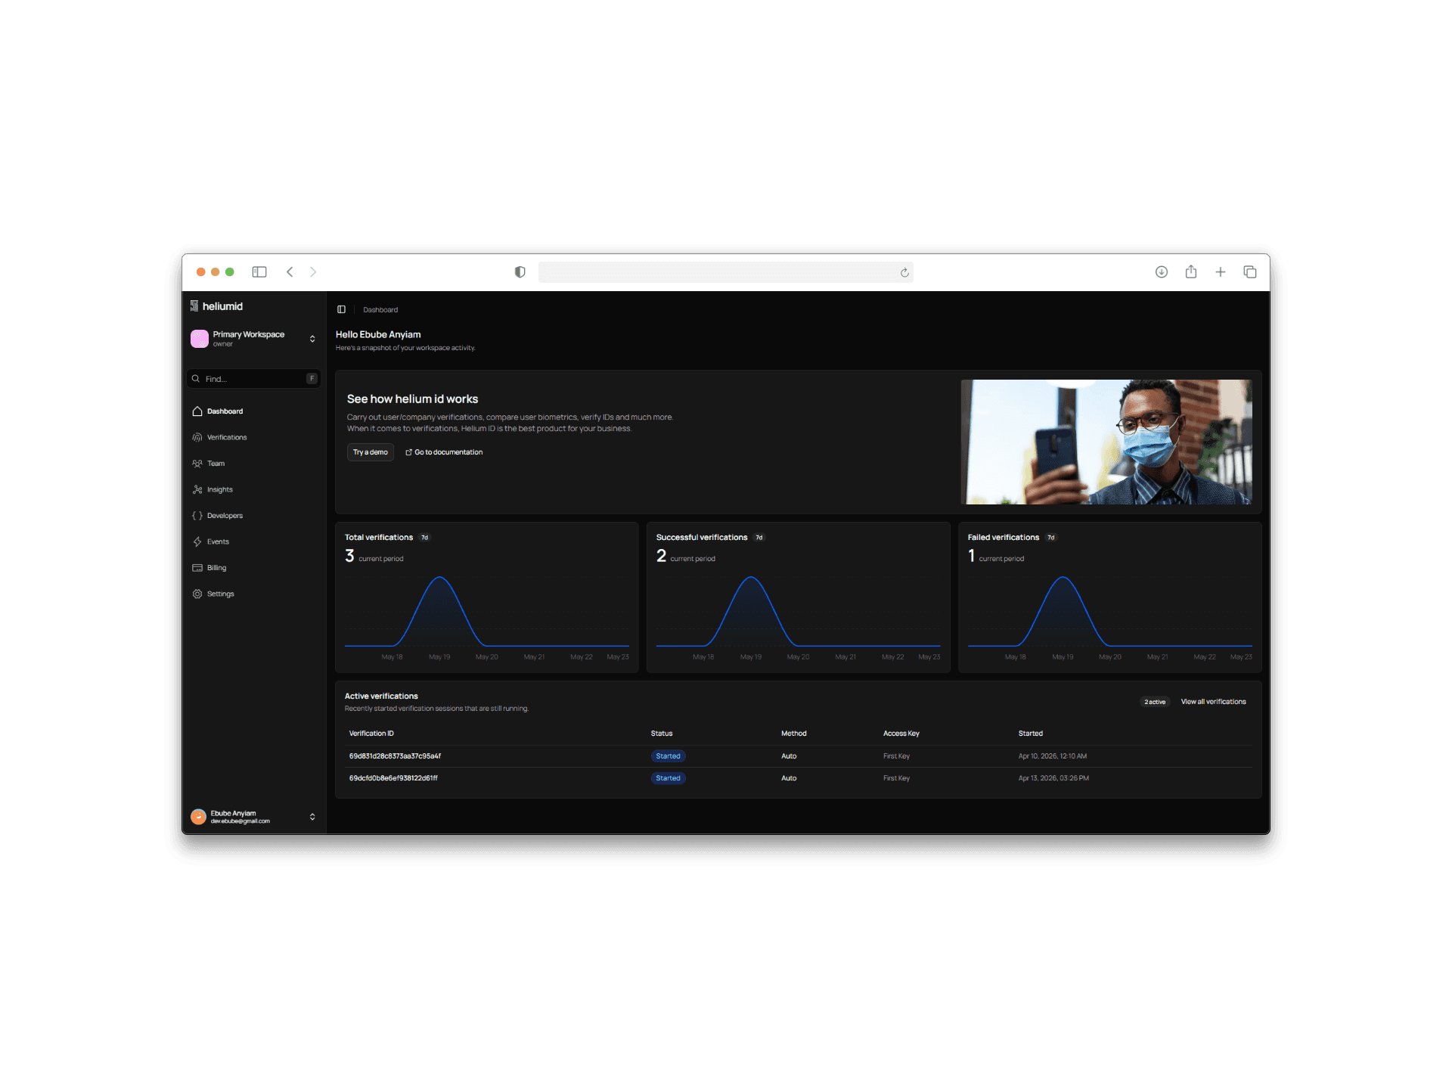1452x1089 pixels.
Task: Click the browser share icon
Action: tap(1191, 271)
